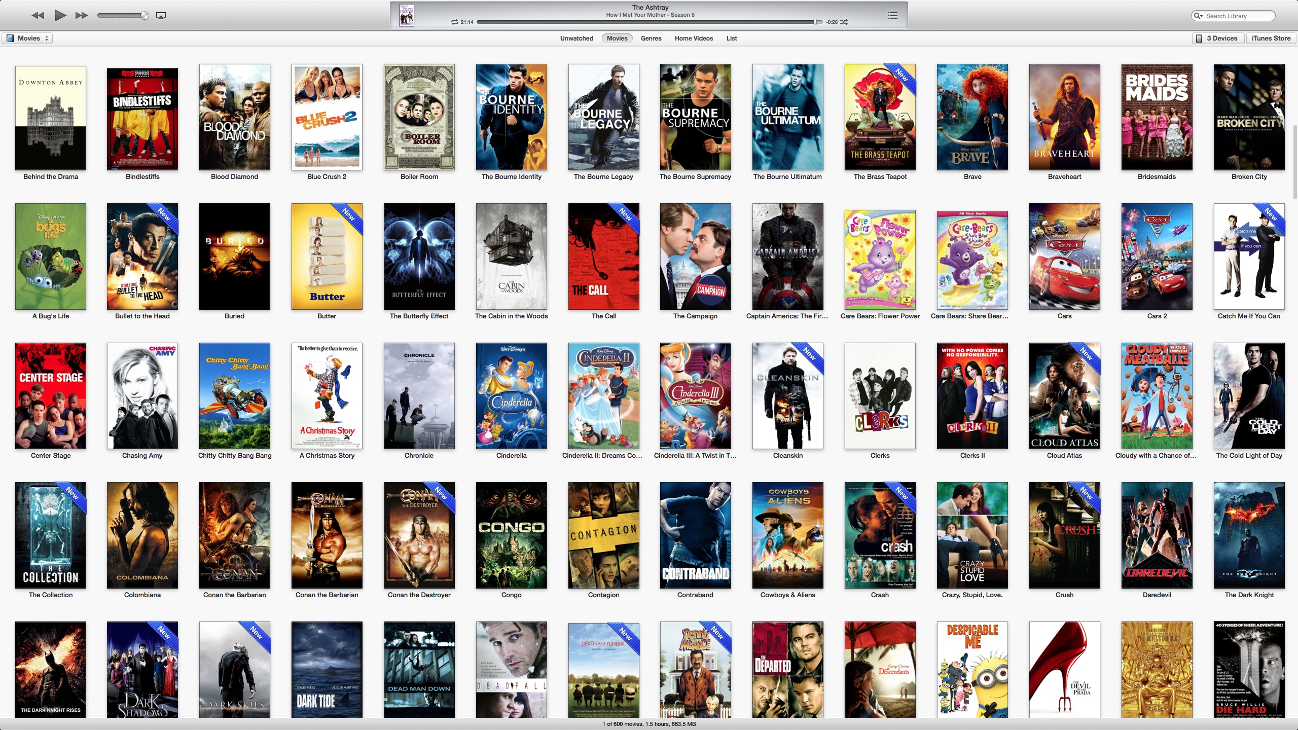Open the 3 Devices button
The width and height of the screenshot is (1298, 730).
point(1217,39)
